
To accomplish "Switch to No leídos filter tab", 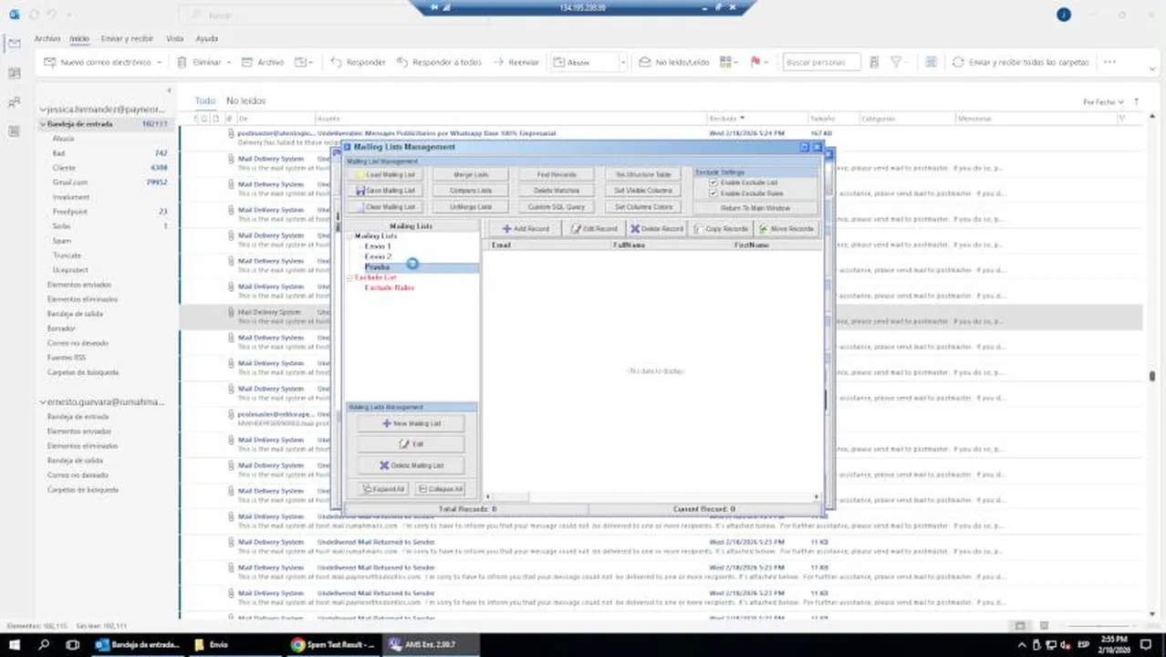I will click(245, 100).
